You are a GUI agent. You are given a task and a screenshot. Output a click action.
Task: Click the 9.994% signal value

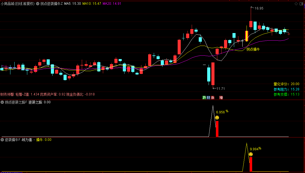pos(256,149)
